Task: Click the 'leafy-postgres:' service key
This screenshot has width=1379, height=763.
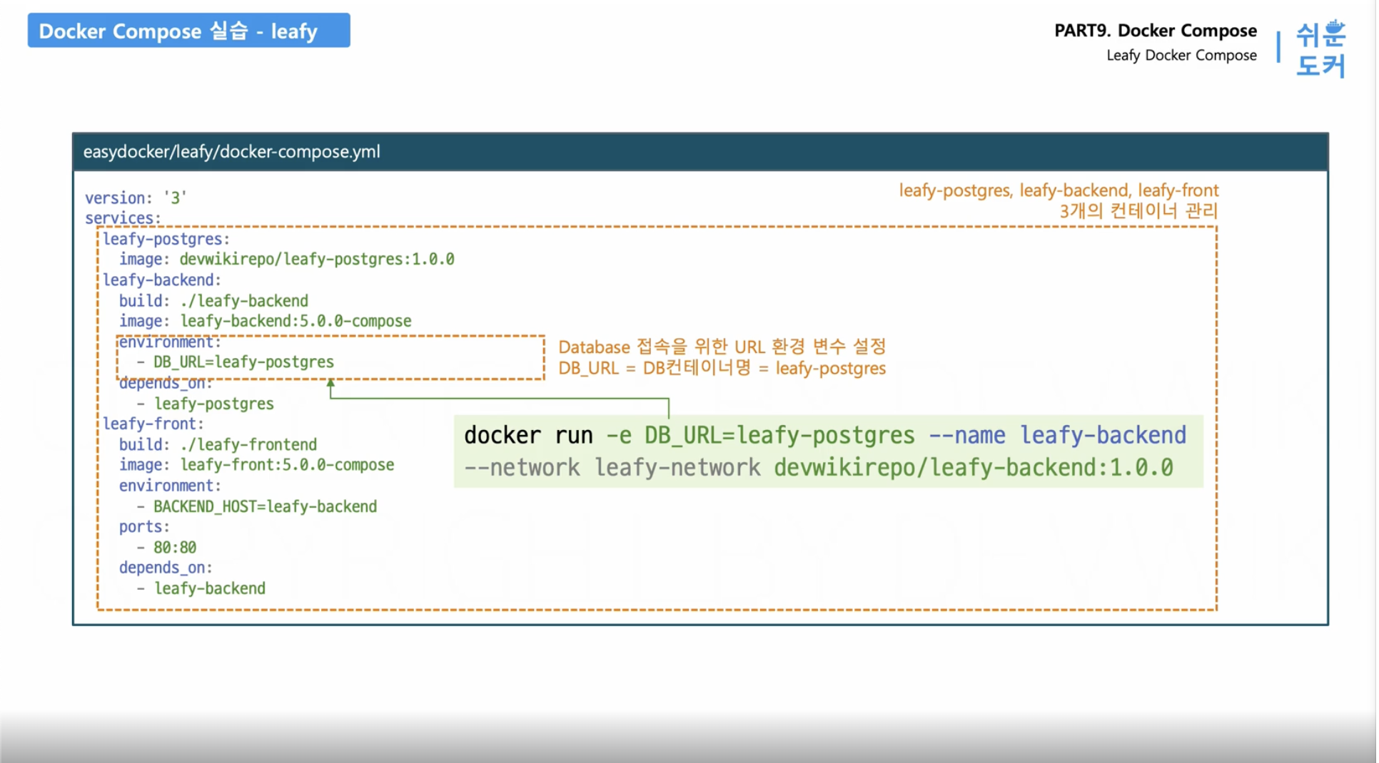Action: pos(166,239)
